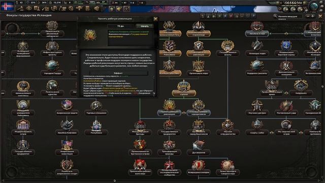Select the 'Профессиональная армия' focus icon
This screenshot has height=183, width=325.
[x=272, y=85]
